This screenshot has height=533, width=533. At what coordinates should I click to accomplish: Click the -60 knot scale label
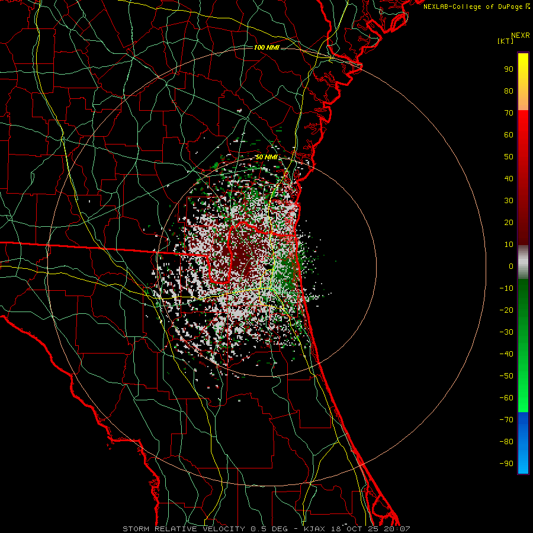tap(506, 398)
